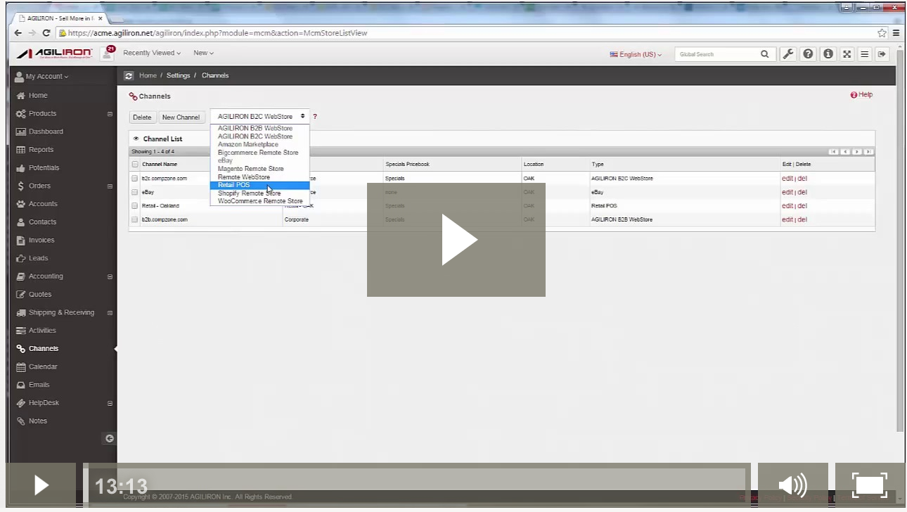Open Home in the sidebar

[x=38, y=96]
